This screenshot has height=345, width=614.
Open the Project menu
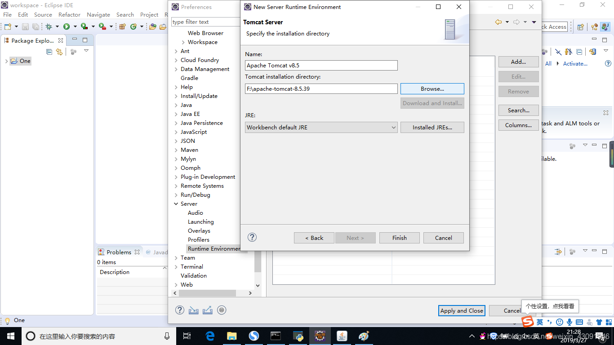pyautogui.click(x=149, y=14)
